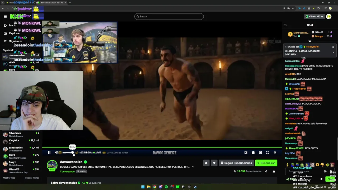Click the Obtén KICKs button
The width and height of the screenshot is (338, 190).
(314, 16)
